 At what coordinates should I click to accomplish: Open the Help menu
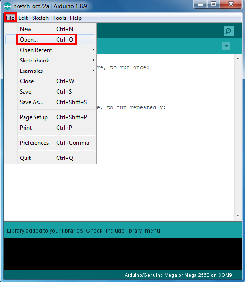click(x=76, y=18)
